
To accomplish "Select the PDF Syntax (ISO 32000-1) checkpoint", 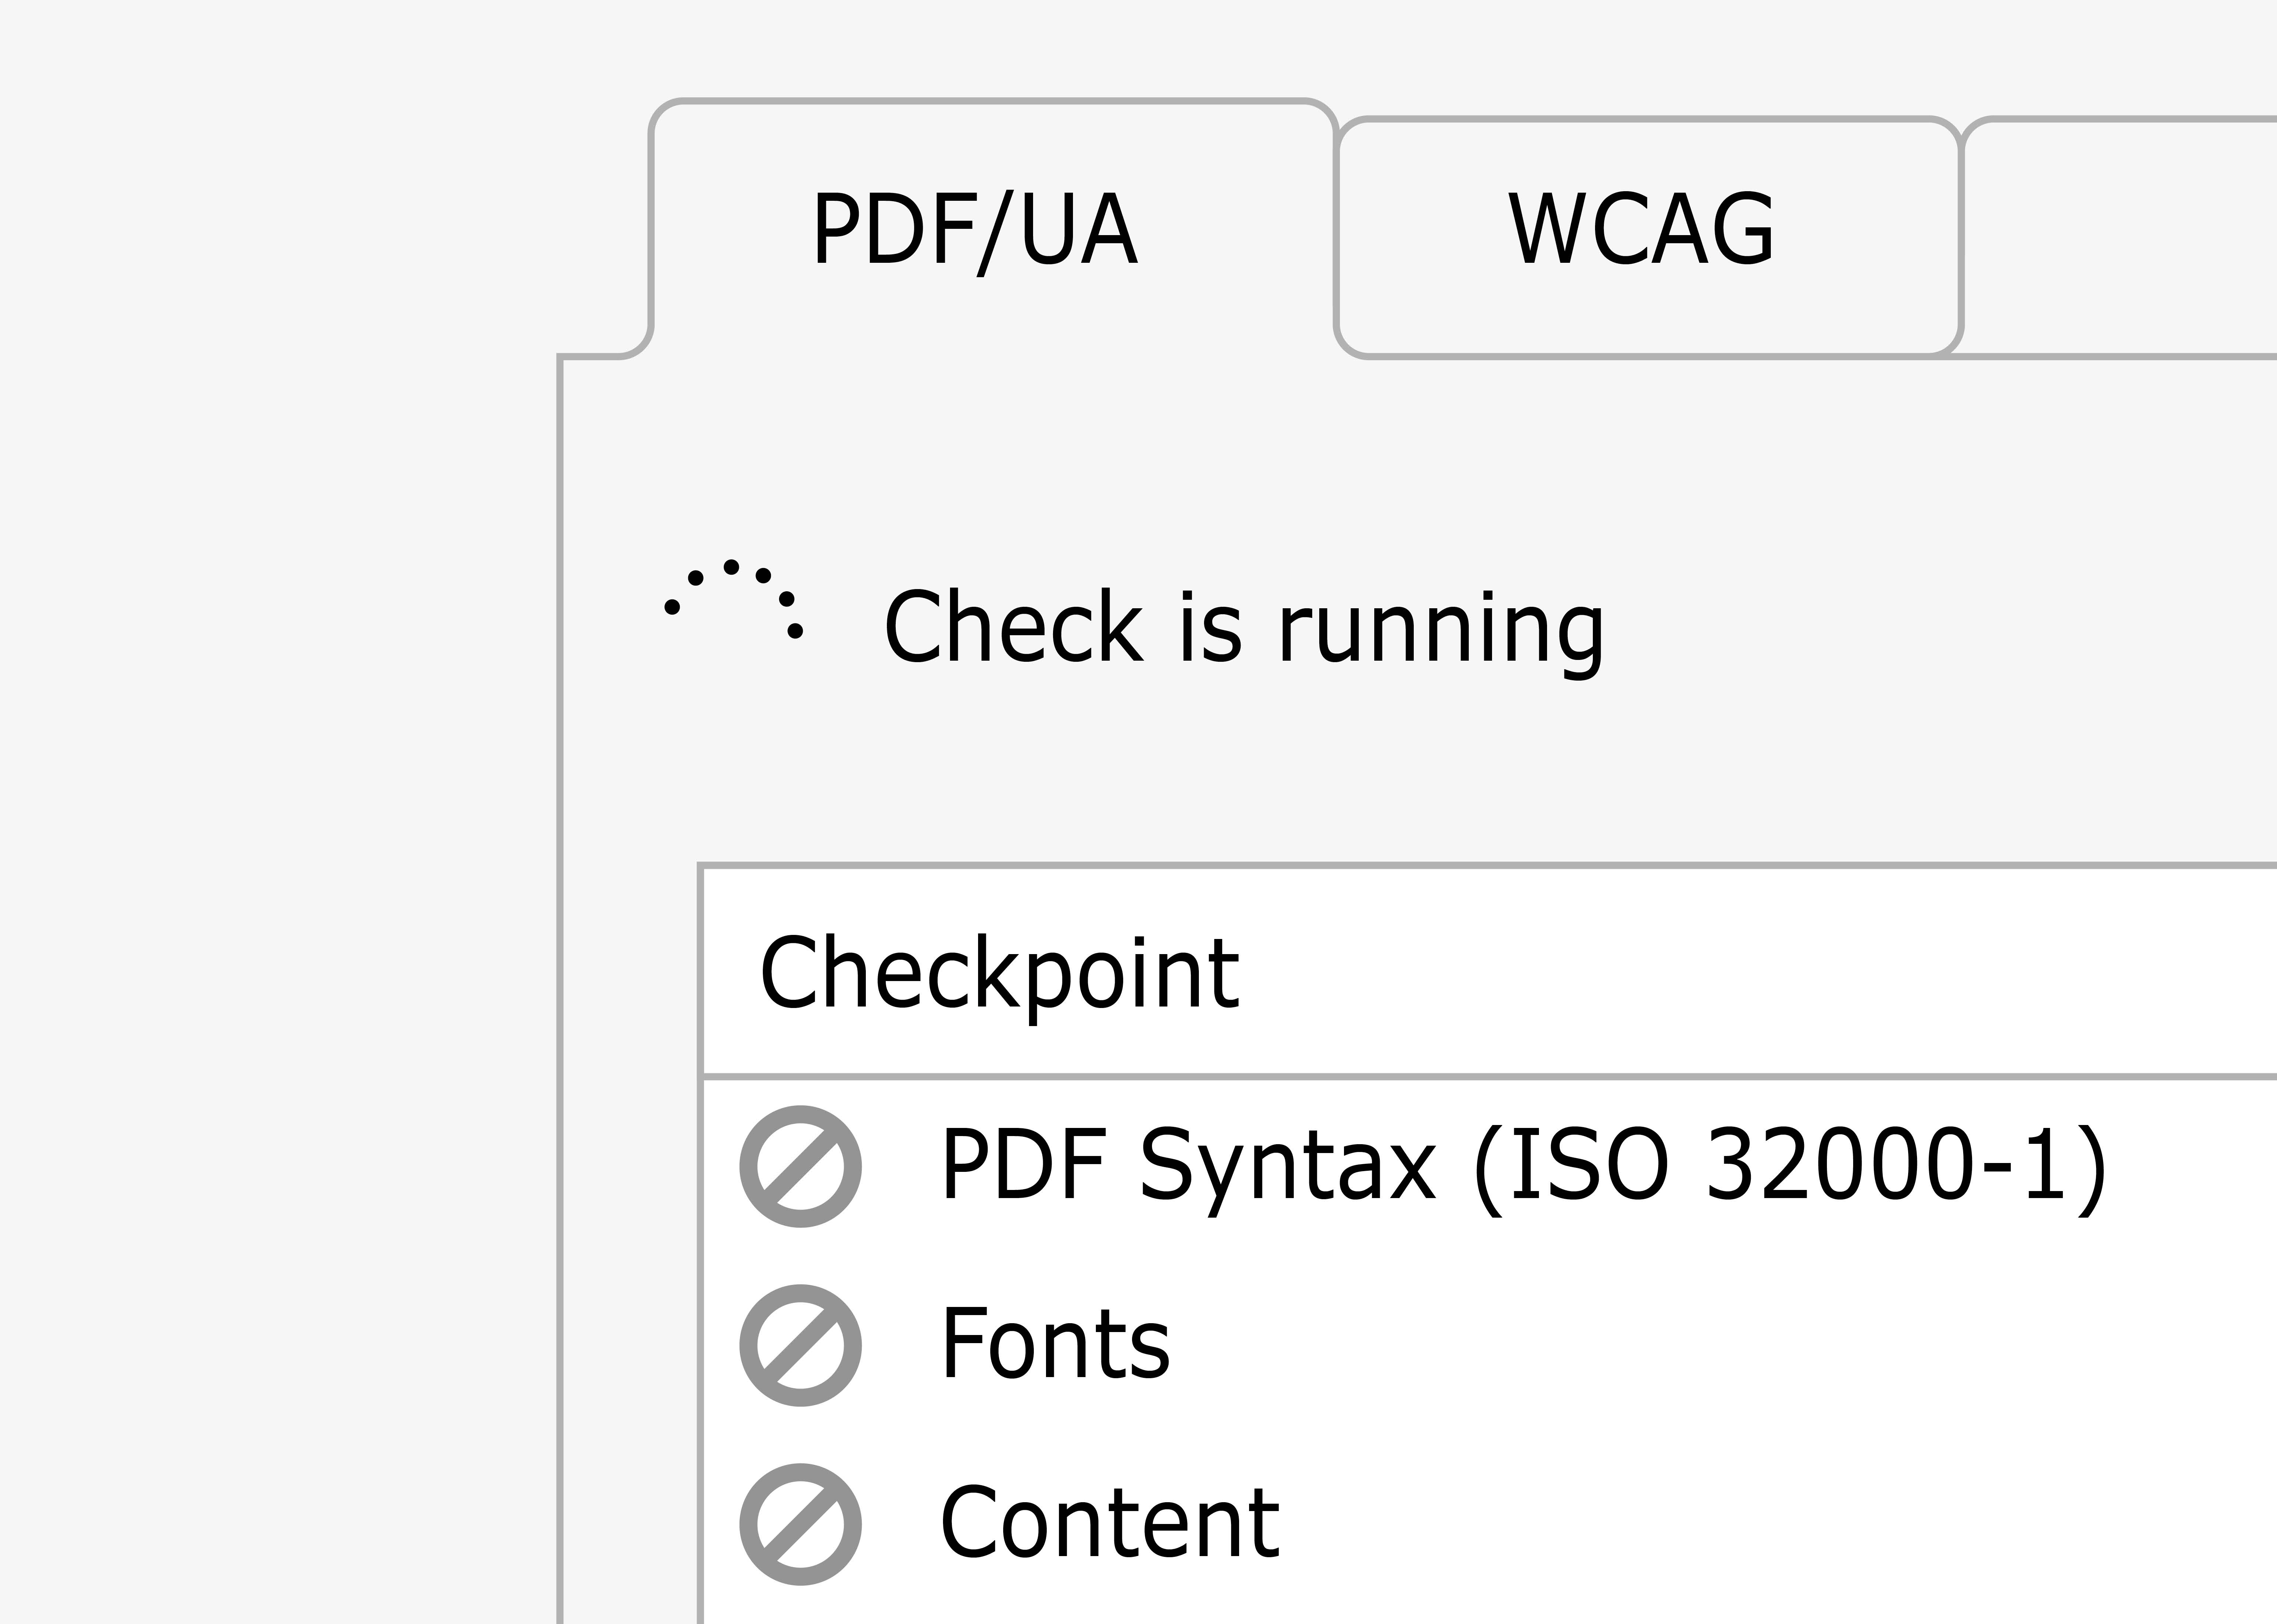I will [x=1489, y=1166].
